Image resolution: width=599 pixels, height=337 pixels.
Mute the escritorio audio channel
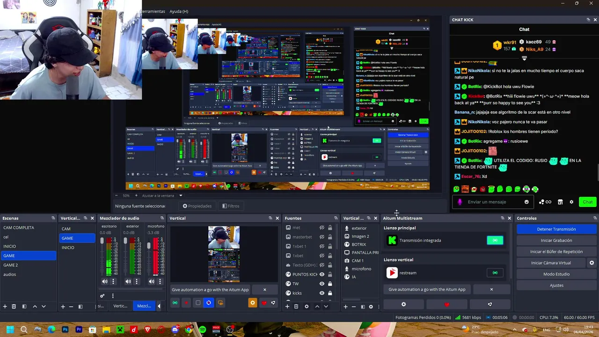pos(105,281)
